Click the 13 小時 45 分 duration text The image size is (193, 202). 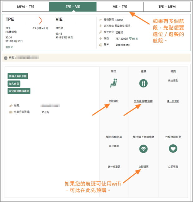click(x=40, y=28)
